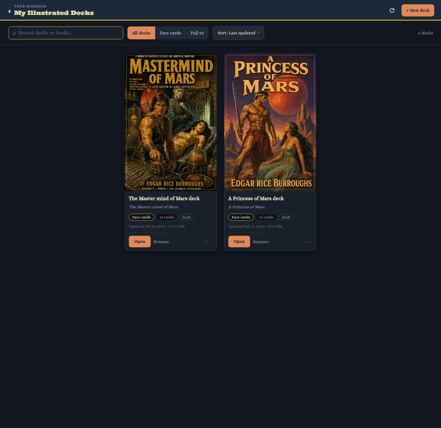
Task: Click the 14 cards tag on Master mind deck
Action: click(166, 217)
